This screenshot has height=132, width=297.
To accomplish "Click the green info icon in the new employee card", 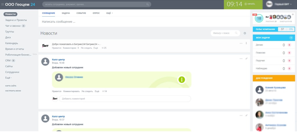I will pos(182,79).
